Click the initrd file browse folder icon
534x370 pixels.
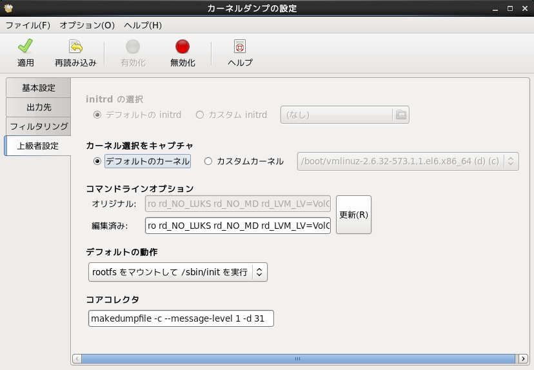coord(400,115)
